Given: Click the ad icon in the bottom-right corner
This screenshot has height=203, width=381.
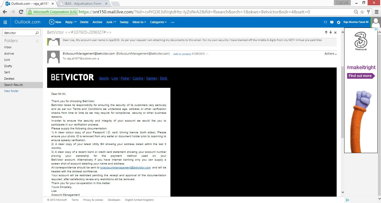Looking at the screenshot, I should (348, 200).
